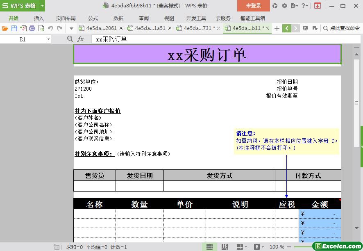Viewport: 363px width, 251px height.
Task: Click the zoom out minus on zoom slider
Action: pos(289,247)
